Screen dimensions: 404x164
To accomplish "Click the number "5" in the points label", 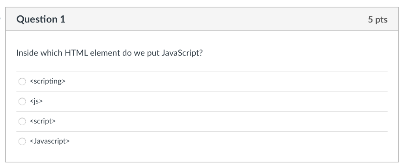I will (x=370, y=20).
